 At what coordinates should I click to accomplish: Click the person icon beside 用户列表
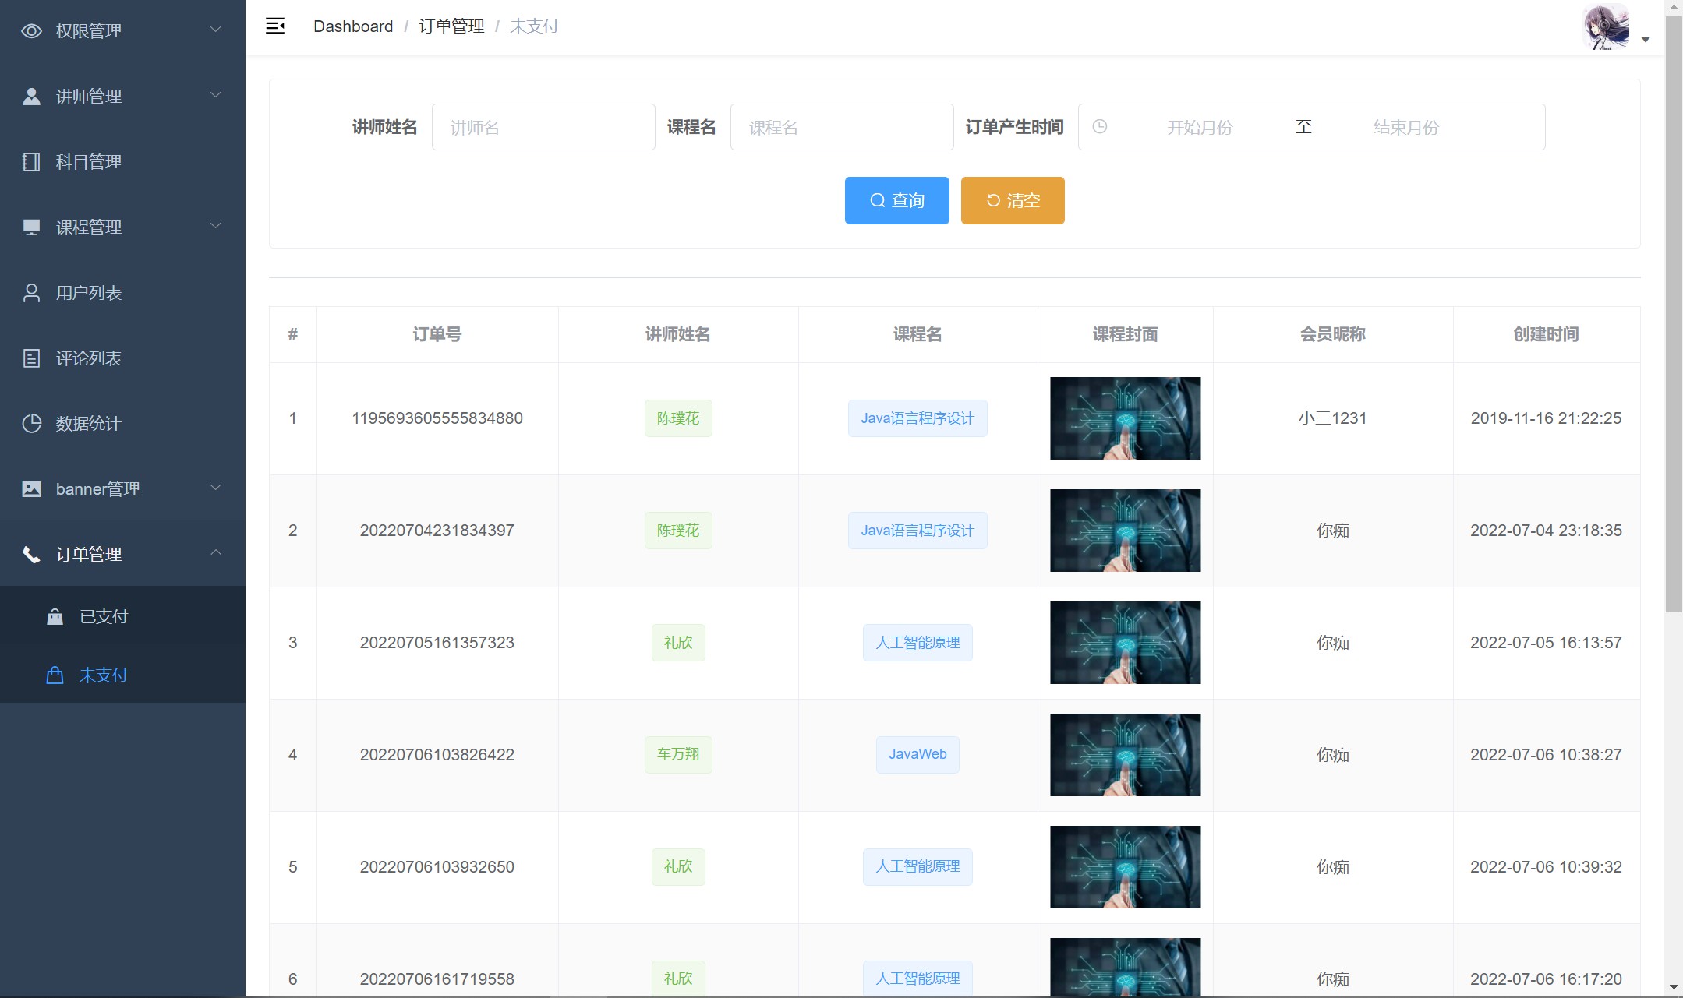31,293
